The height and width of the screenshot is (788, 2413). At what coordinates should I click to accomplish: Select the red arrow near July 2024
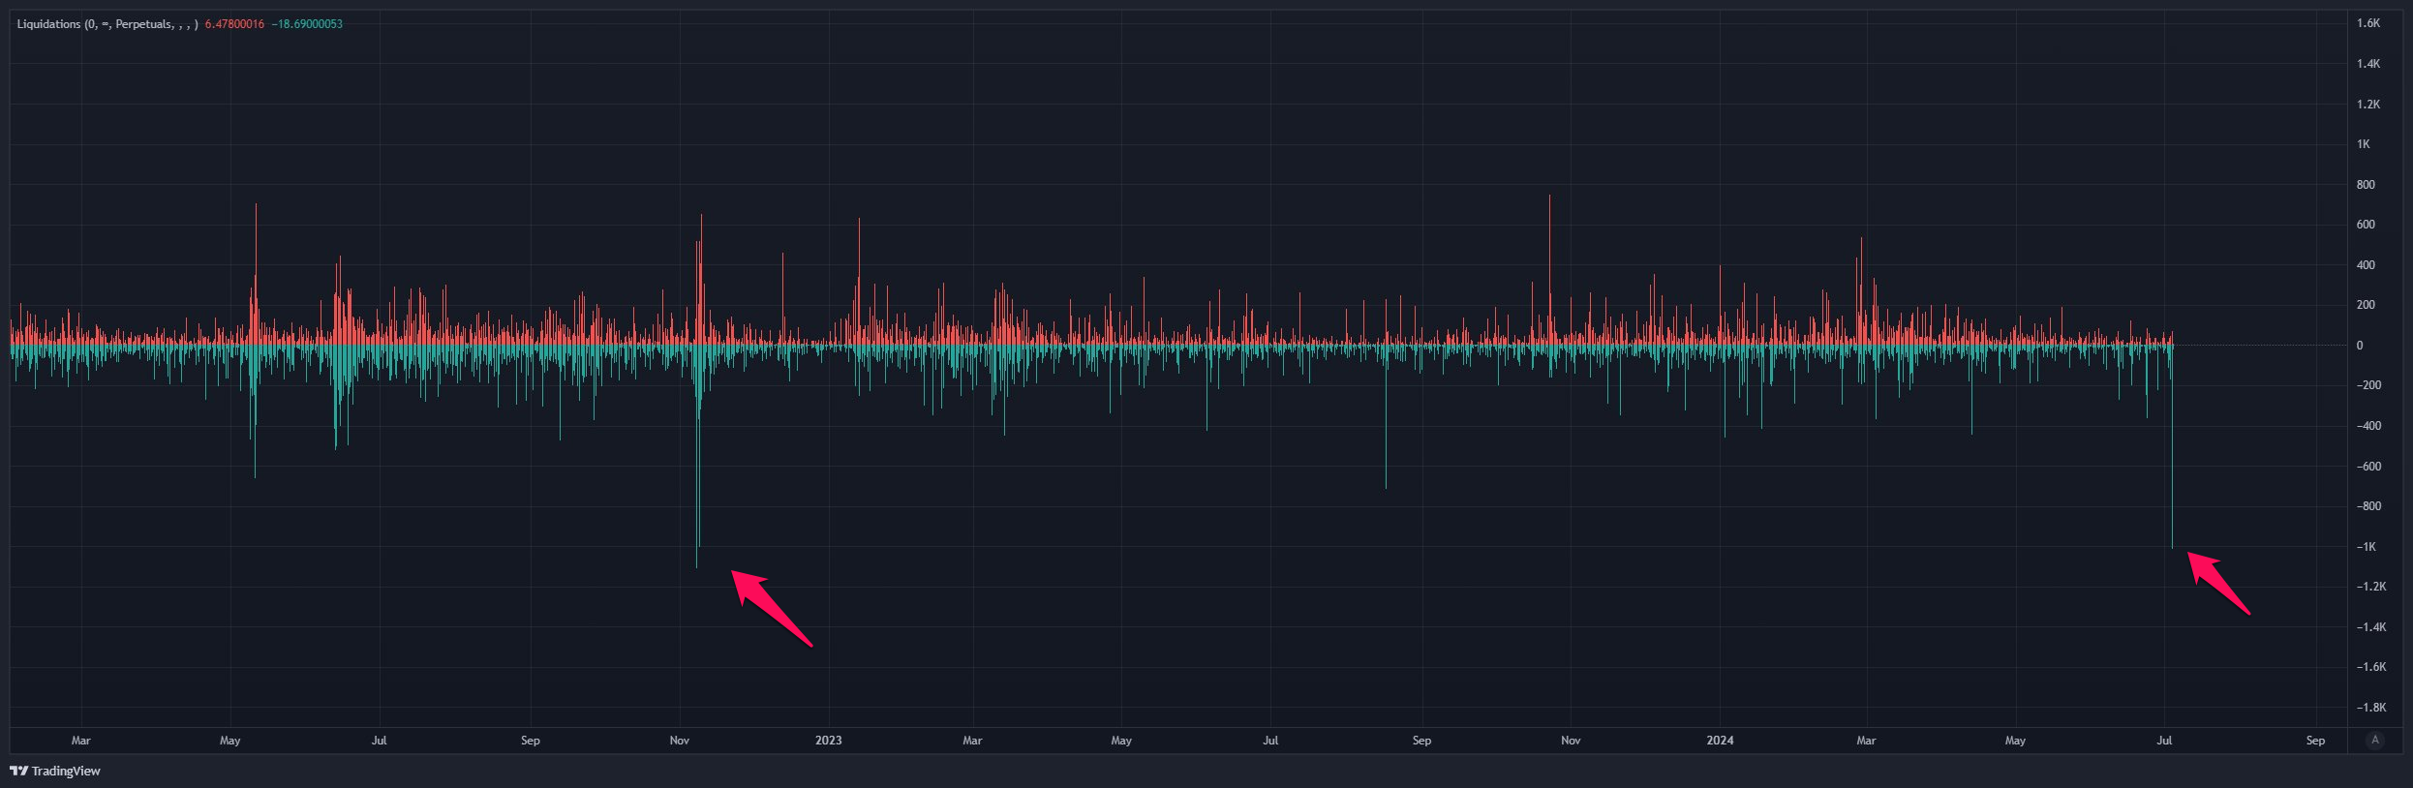tap(2217, 583)
